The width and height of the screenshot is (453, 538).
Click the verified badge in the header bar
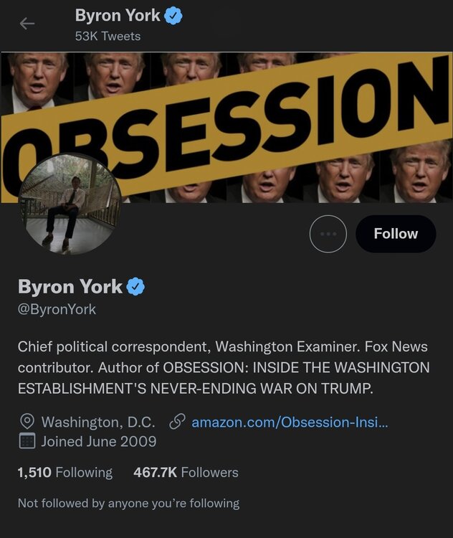click(x=173, y=16)
